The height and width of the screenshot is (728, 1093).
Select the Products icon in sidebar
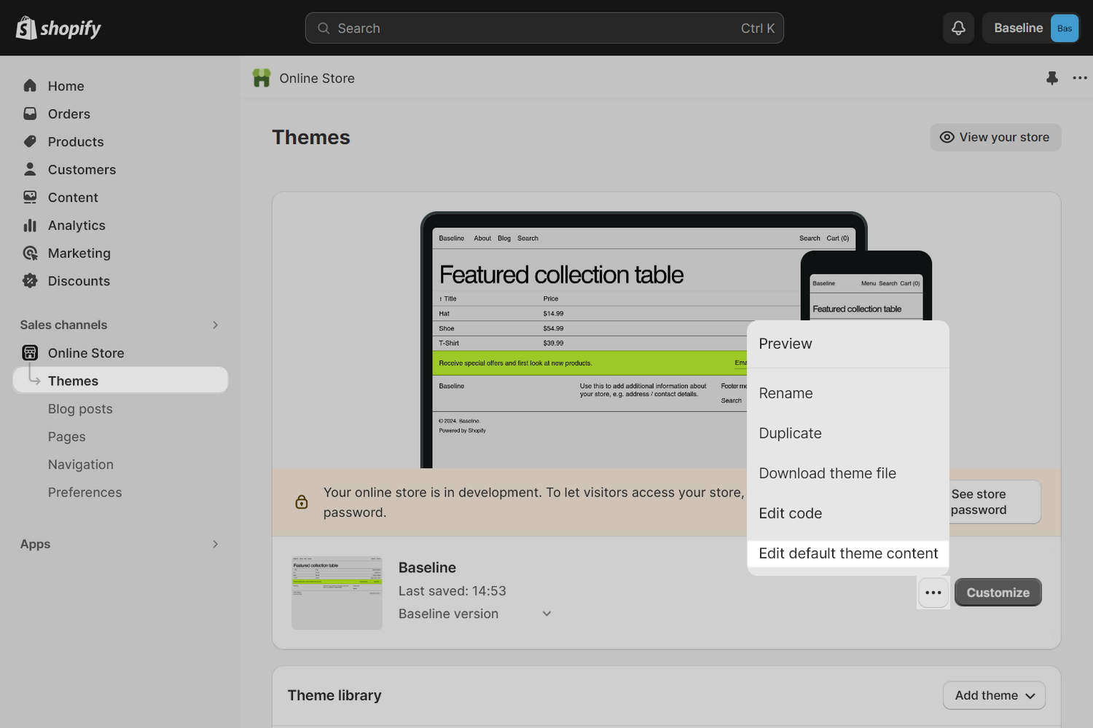(x=30, y=141)
